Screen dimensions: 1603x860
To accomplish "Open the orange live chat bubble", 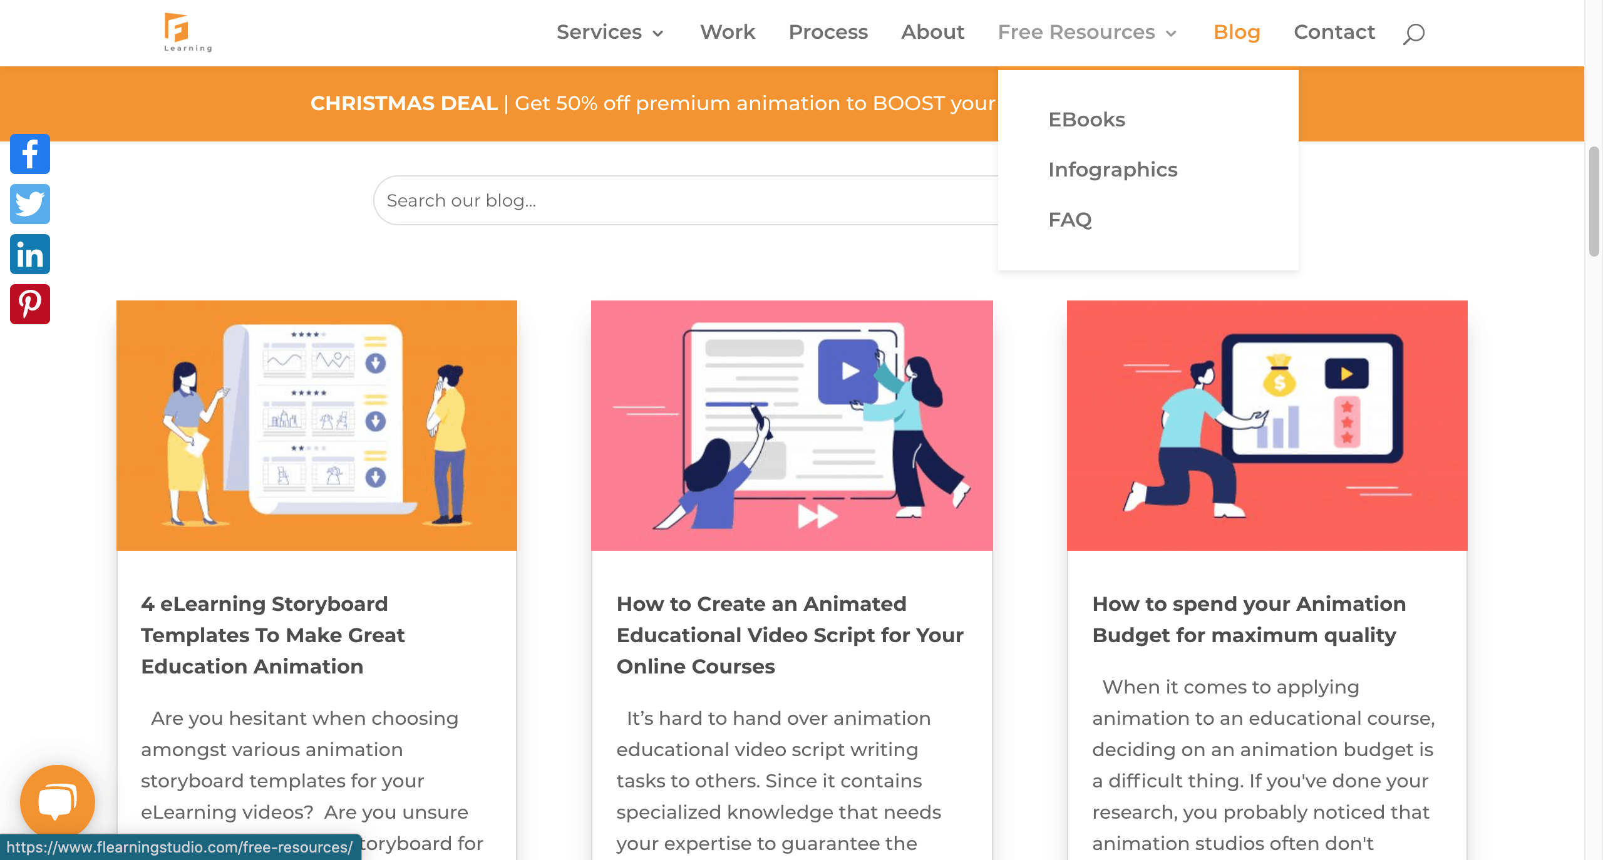I will 57,801.
